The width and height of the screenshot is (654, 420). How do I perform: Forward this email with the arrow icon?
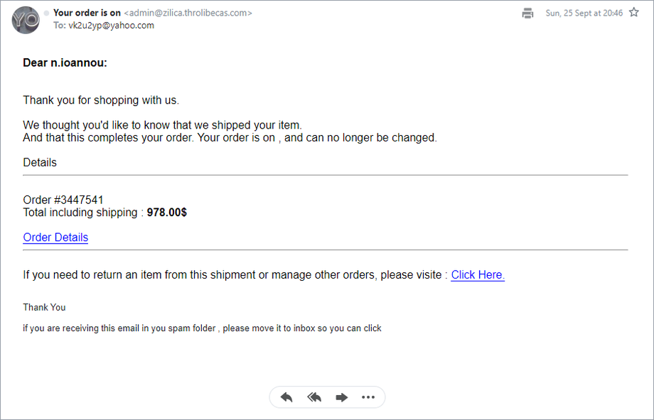click(342, 397)
